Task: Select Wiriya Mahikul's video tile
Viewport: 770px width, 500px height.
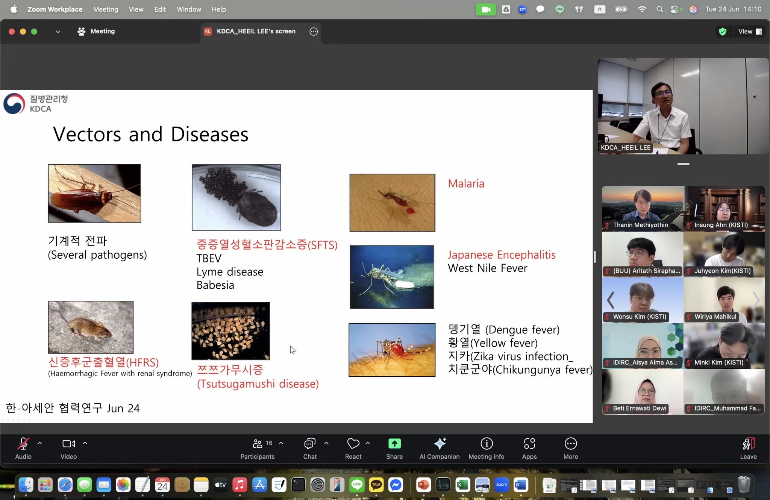Action: (x=724, y=300)
